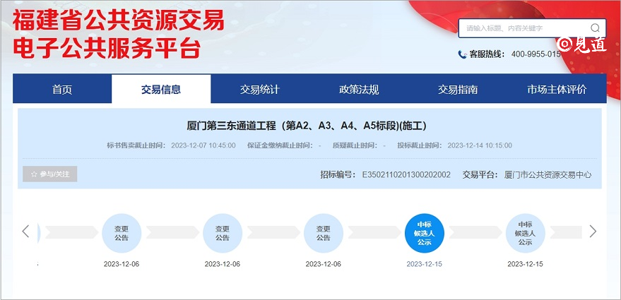Image resolution: width=621 pixels, height=300 pixels.
Task: Open the 交易统计 tab
Action: tap(260, 90)
